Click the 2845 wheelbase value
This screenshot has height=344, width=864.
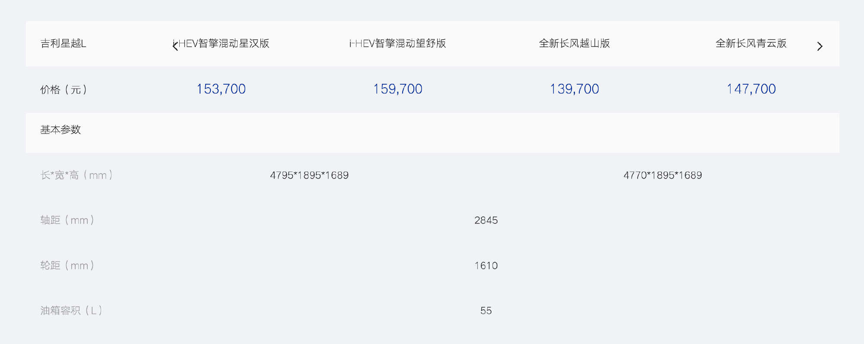[x=486, y=220]
